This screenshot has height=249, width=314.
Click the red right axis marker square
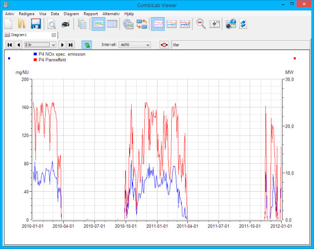coord(295,58)
